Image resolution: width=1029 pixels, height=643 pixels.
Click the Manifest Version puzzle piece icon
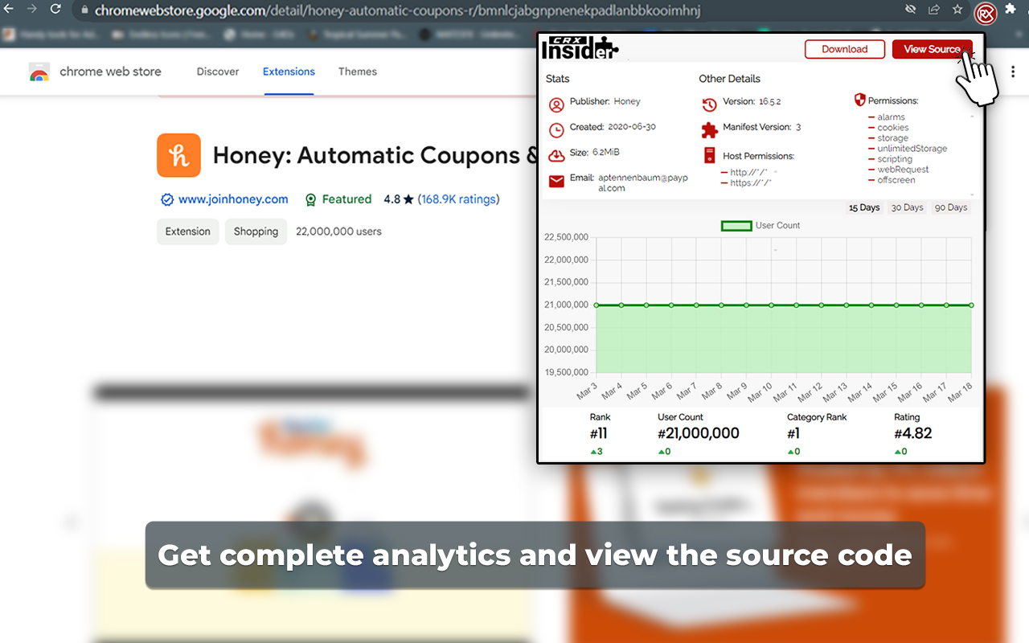(x=709, y=130)
